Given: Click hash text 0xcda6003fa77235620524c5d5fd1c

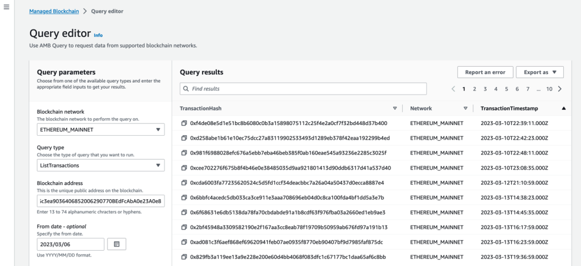Looking at the screenshot, I should tap(287, 182).
